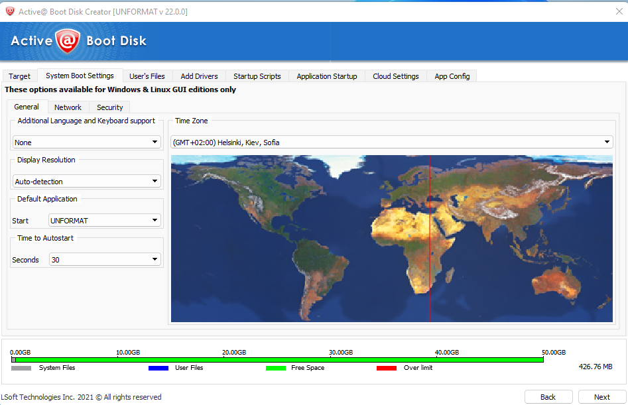Close the Boot Disk Creator window

click(619, 11)
